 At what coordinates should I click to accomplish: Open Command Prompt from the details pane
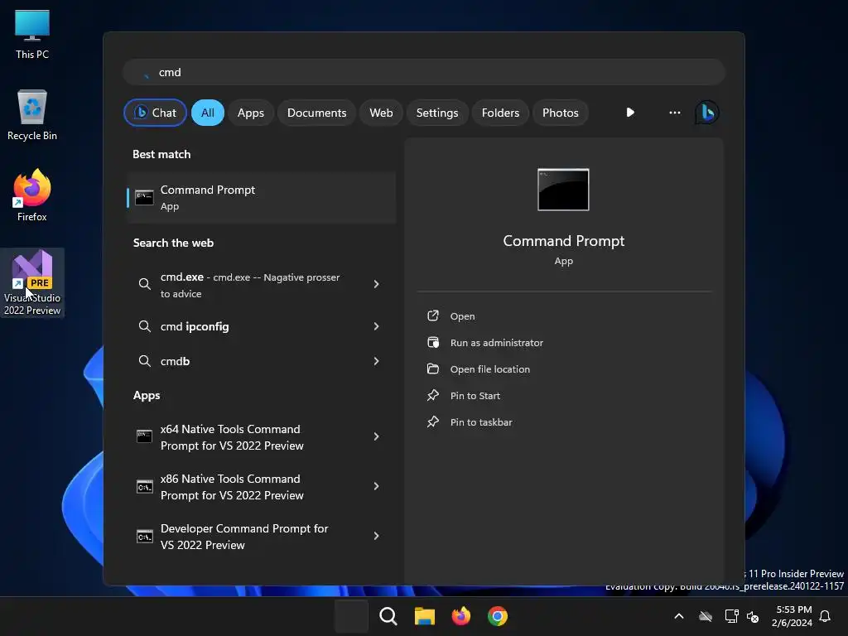[462, 316]
